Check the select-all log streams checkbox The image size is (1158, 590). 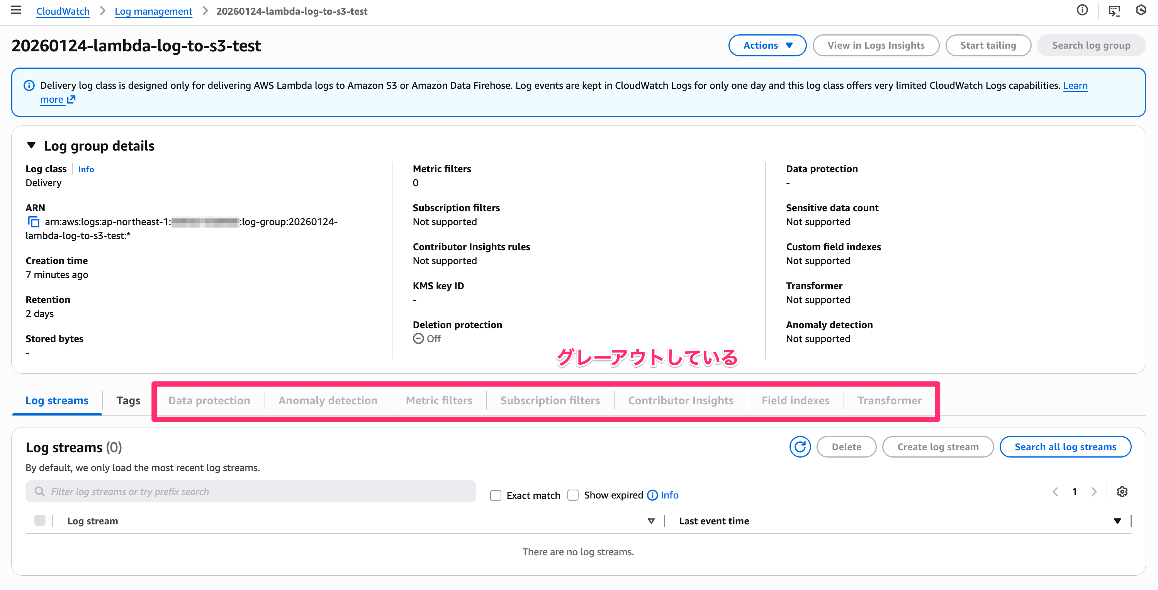click(x=39, y=520)
